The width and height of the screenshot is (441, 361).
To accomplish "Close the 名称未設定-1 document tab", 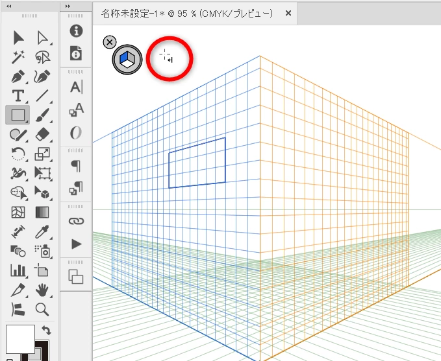I will point(288,13).
